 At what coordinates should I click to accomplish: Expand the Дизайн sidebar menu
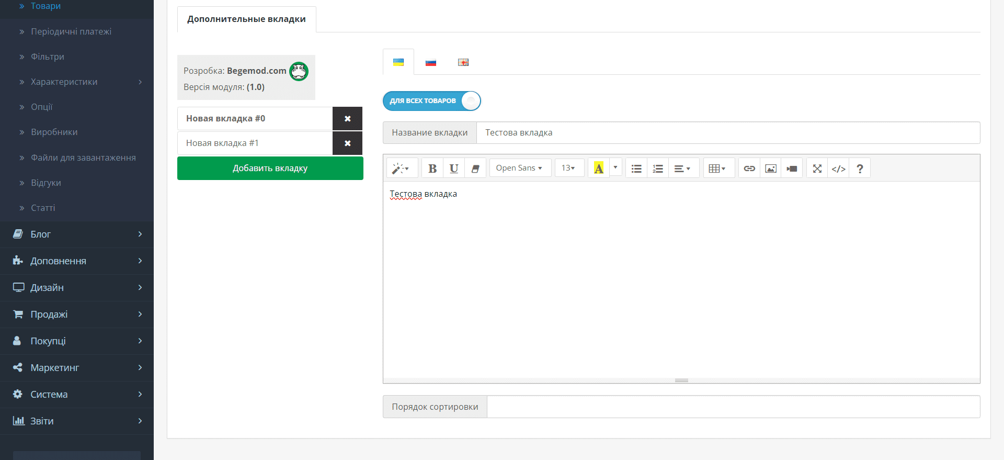click(x=77, y=288)
